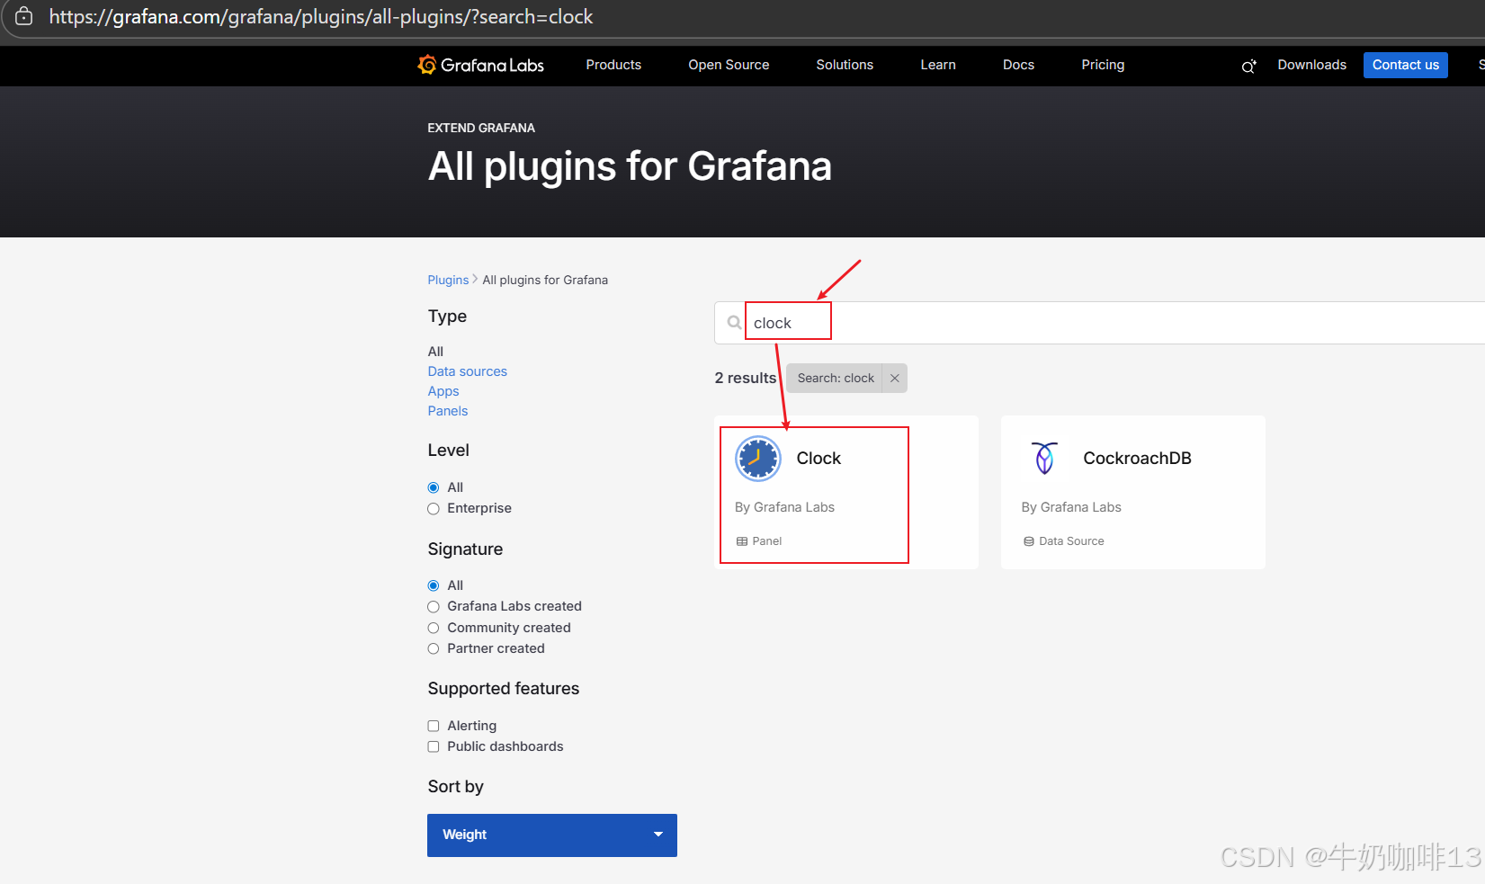Click the Panel type icon on Clock card

point(742,541)
